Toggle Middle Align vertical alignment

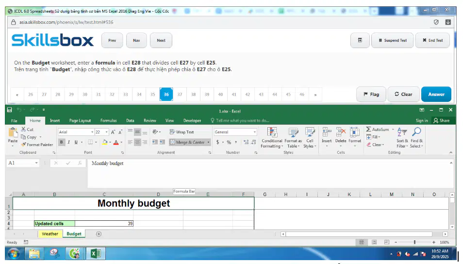137,132
